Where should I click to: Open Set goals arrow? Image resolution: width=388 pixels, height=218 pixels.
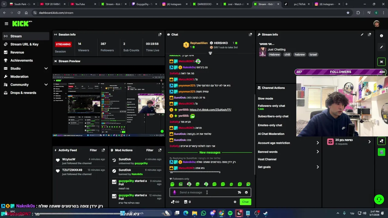point(318,167)
